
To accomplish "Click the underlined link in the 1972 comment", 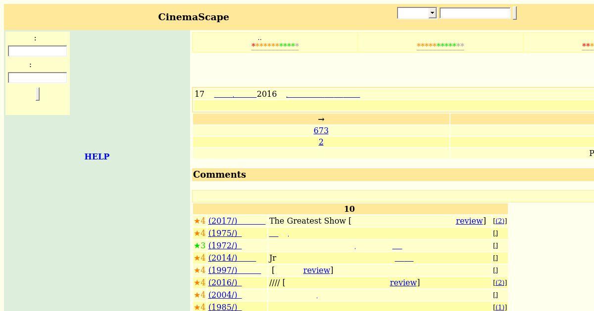I will [x=397, y=245].
